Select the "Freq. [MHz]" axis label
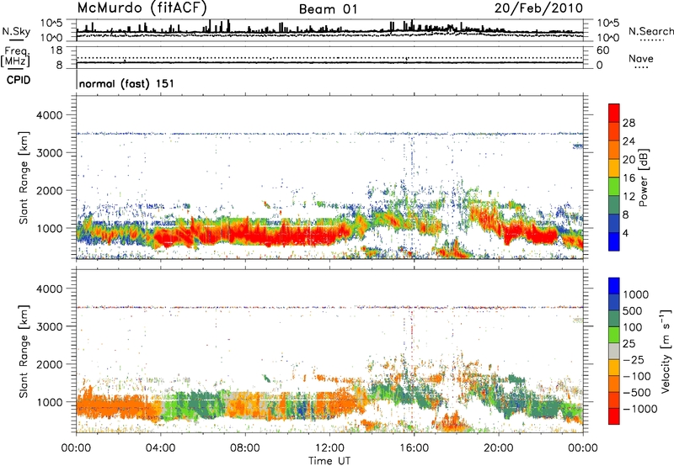Screen dimensions: 674x466 [x=15, y=56]
